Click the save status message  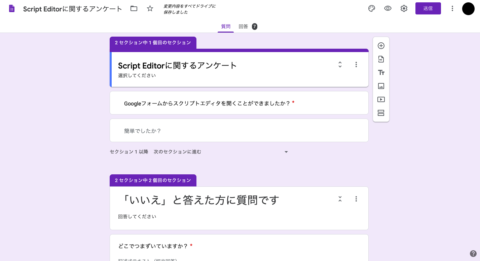coord(190,9)
